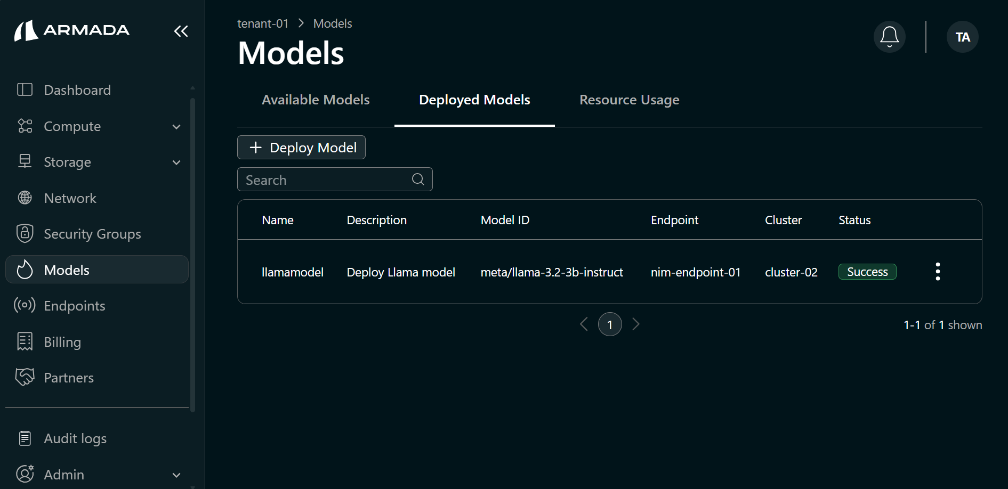The height and width of the screenshot is (489, 1008).
Task: Expand the Compute submenu chevron
Action: click(176, 127)
